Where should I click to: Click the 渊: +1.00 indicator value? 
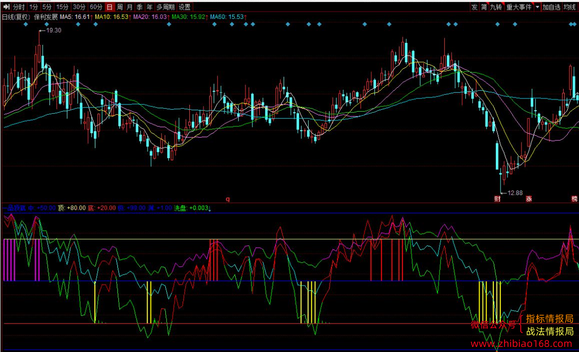(x=160, y=208)
